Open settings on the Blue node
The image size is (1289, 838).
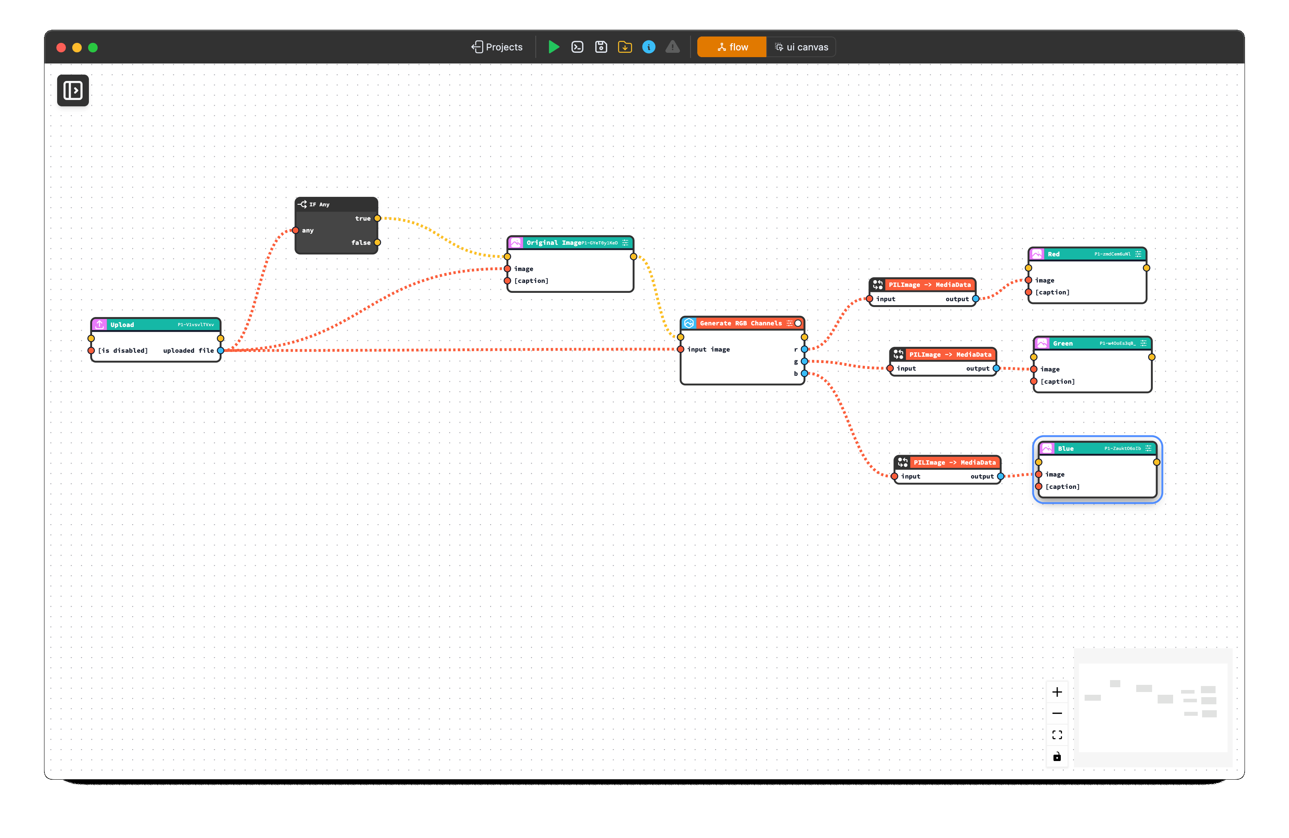coord(1148,448)
